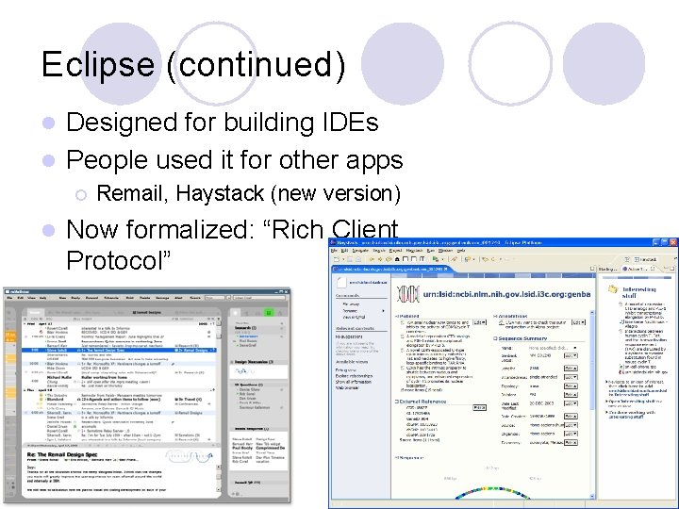Screen dimensions: 679x509
Task: Open the Edit dropdown in Pubmed section
Action: click(480, 322)
